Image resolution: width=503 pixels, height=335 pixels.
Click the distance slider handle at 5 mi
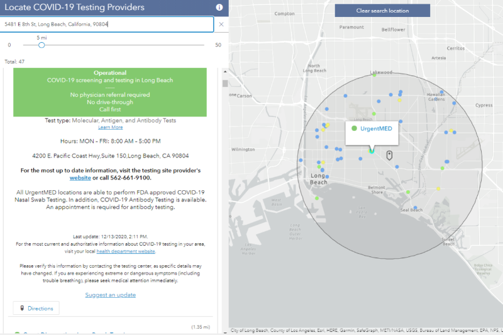point(41,45)
